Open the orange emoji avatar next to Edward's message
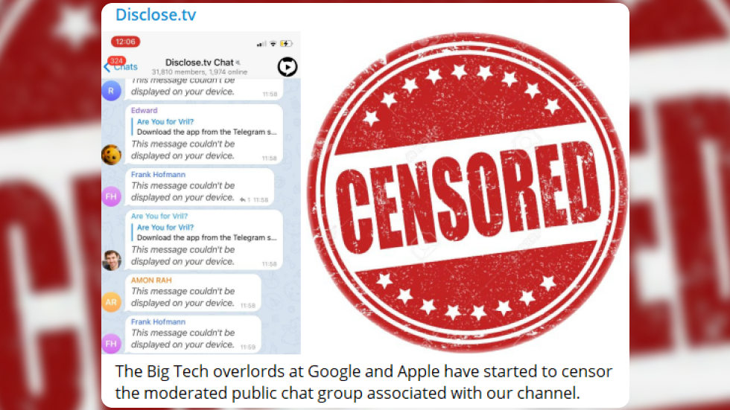730x410 pixels. pyautogui.click(x=111, y=155)
